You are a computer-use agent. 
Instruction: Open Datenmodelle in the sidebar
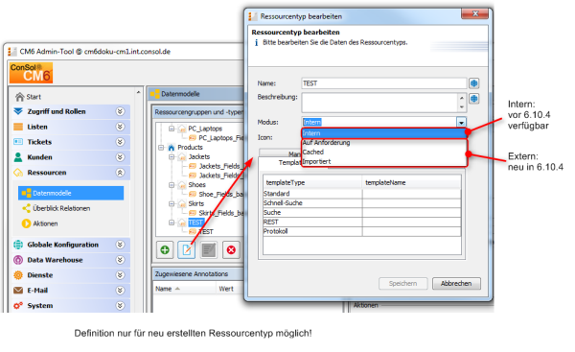pos(71,193)
